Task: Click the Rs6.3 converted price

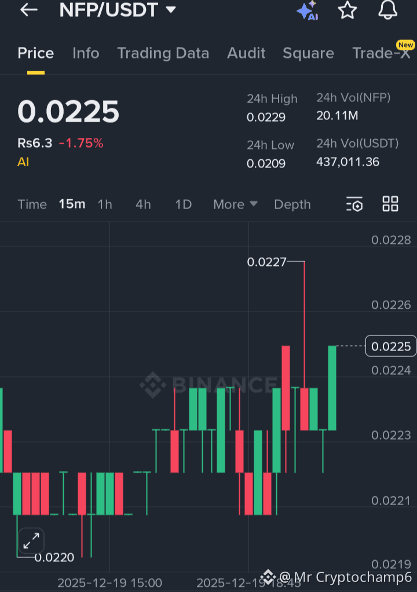Action: coord(35,143)
